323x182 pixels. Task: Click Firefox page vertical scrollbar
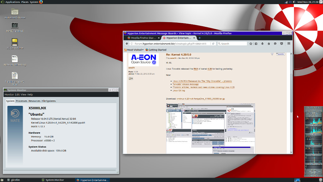[x=291, y=93]
